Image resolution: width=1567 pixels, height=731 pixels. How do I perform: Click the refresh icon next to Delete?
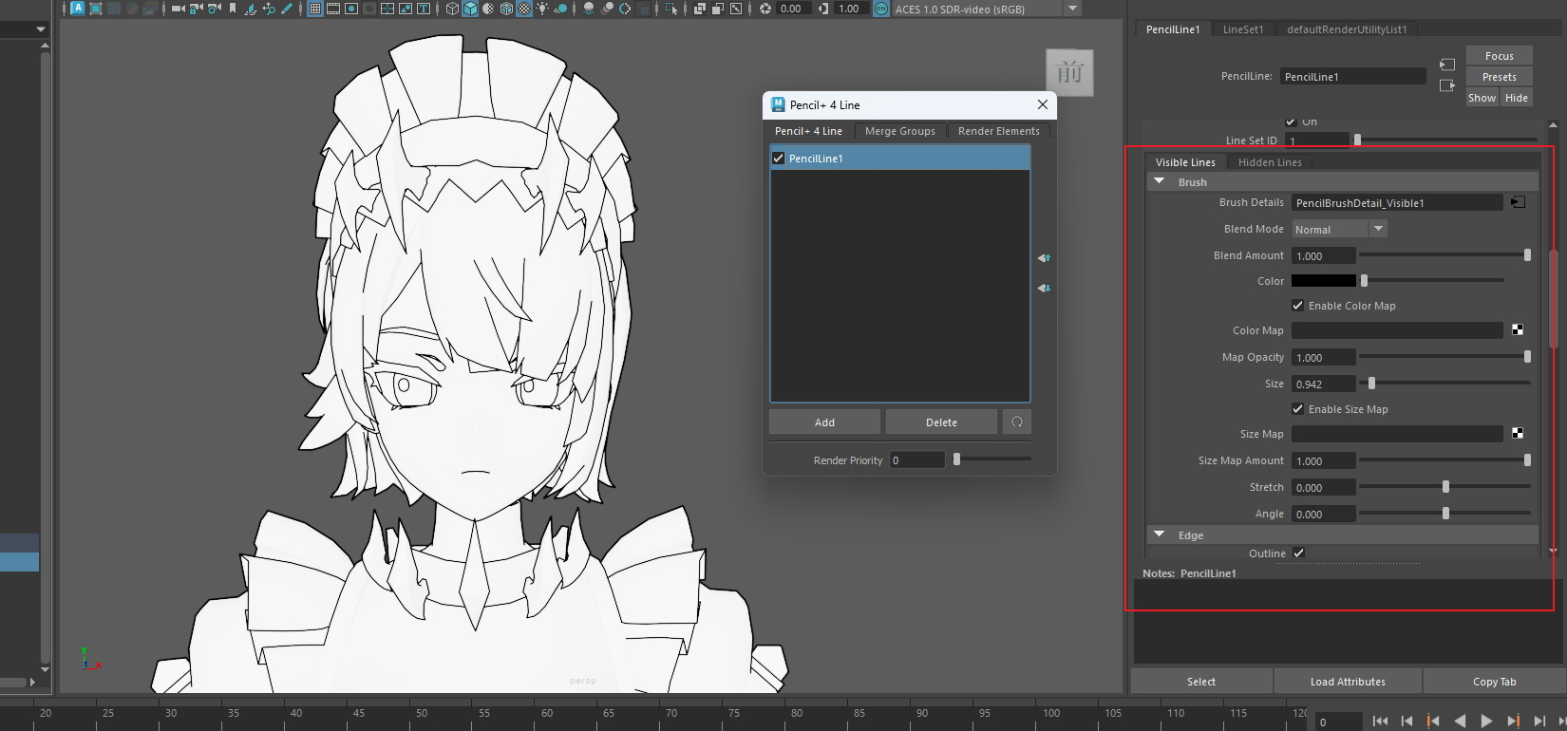coord(1017,422)
